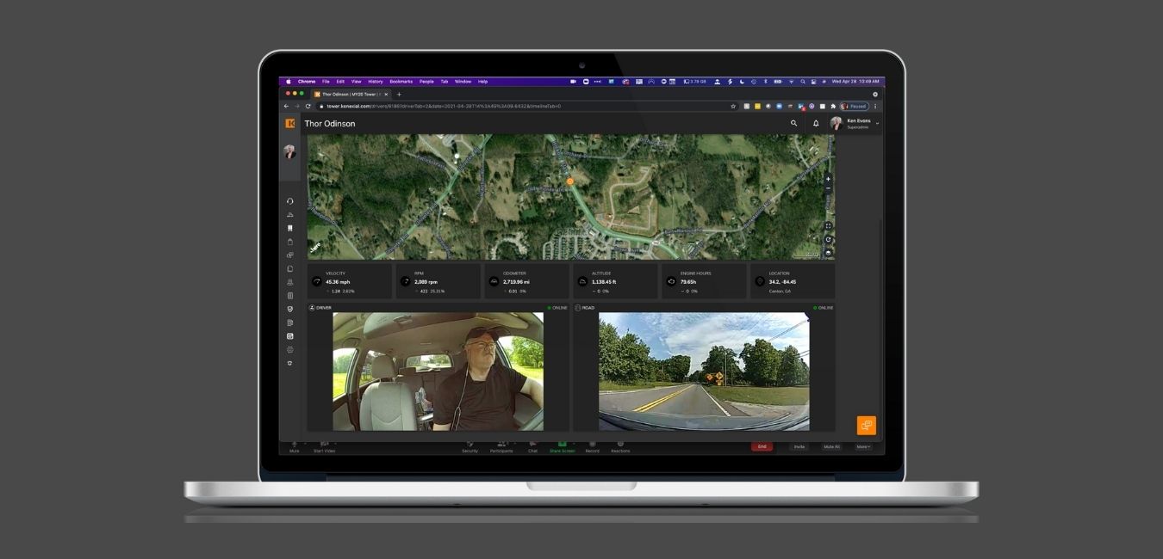Click the End meeting button in Zoom
This screenshot has width=1163, height=559.
click(762, 446)
